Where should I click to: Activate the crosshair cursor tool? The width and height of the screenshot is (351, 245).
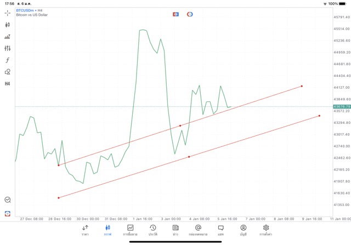click(8, 13)
